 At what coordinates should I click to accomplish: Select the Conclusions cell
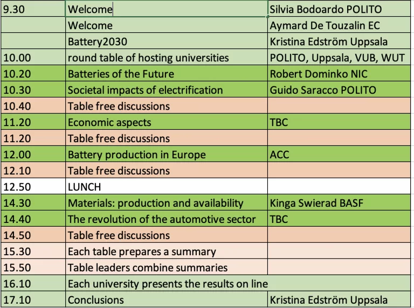click(167, 299)
